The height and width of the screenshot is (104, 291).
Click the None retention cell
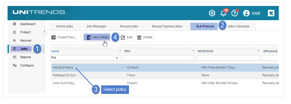[205, 75]
